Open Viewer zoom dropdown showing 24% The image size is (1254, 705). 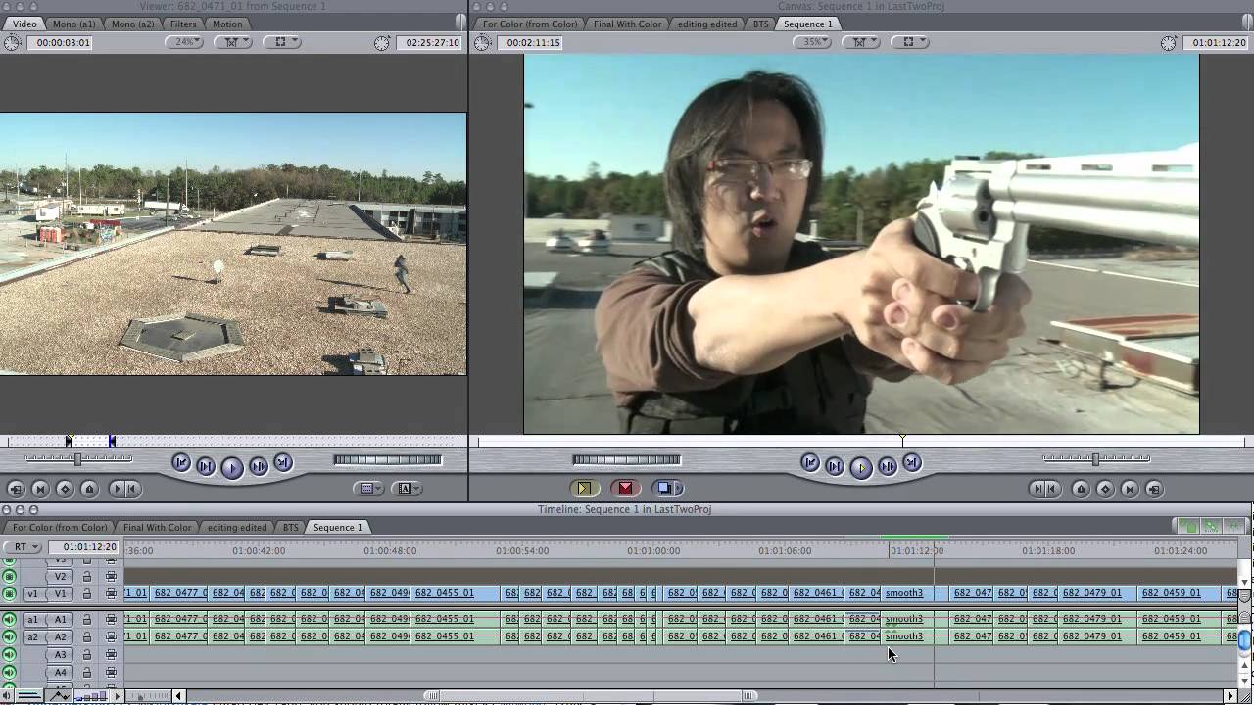[183, 42]
